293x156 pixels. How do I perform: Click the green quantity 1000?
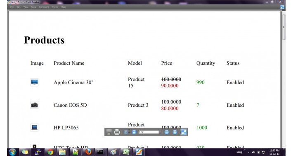[202, 128]
